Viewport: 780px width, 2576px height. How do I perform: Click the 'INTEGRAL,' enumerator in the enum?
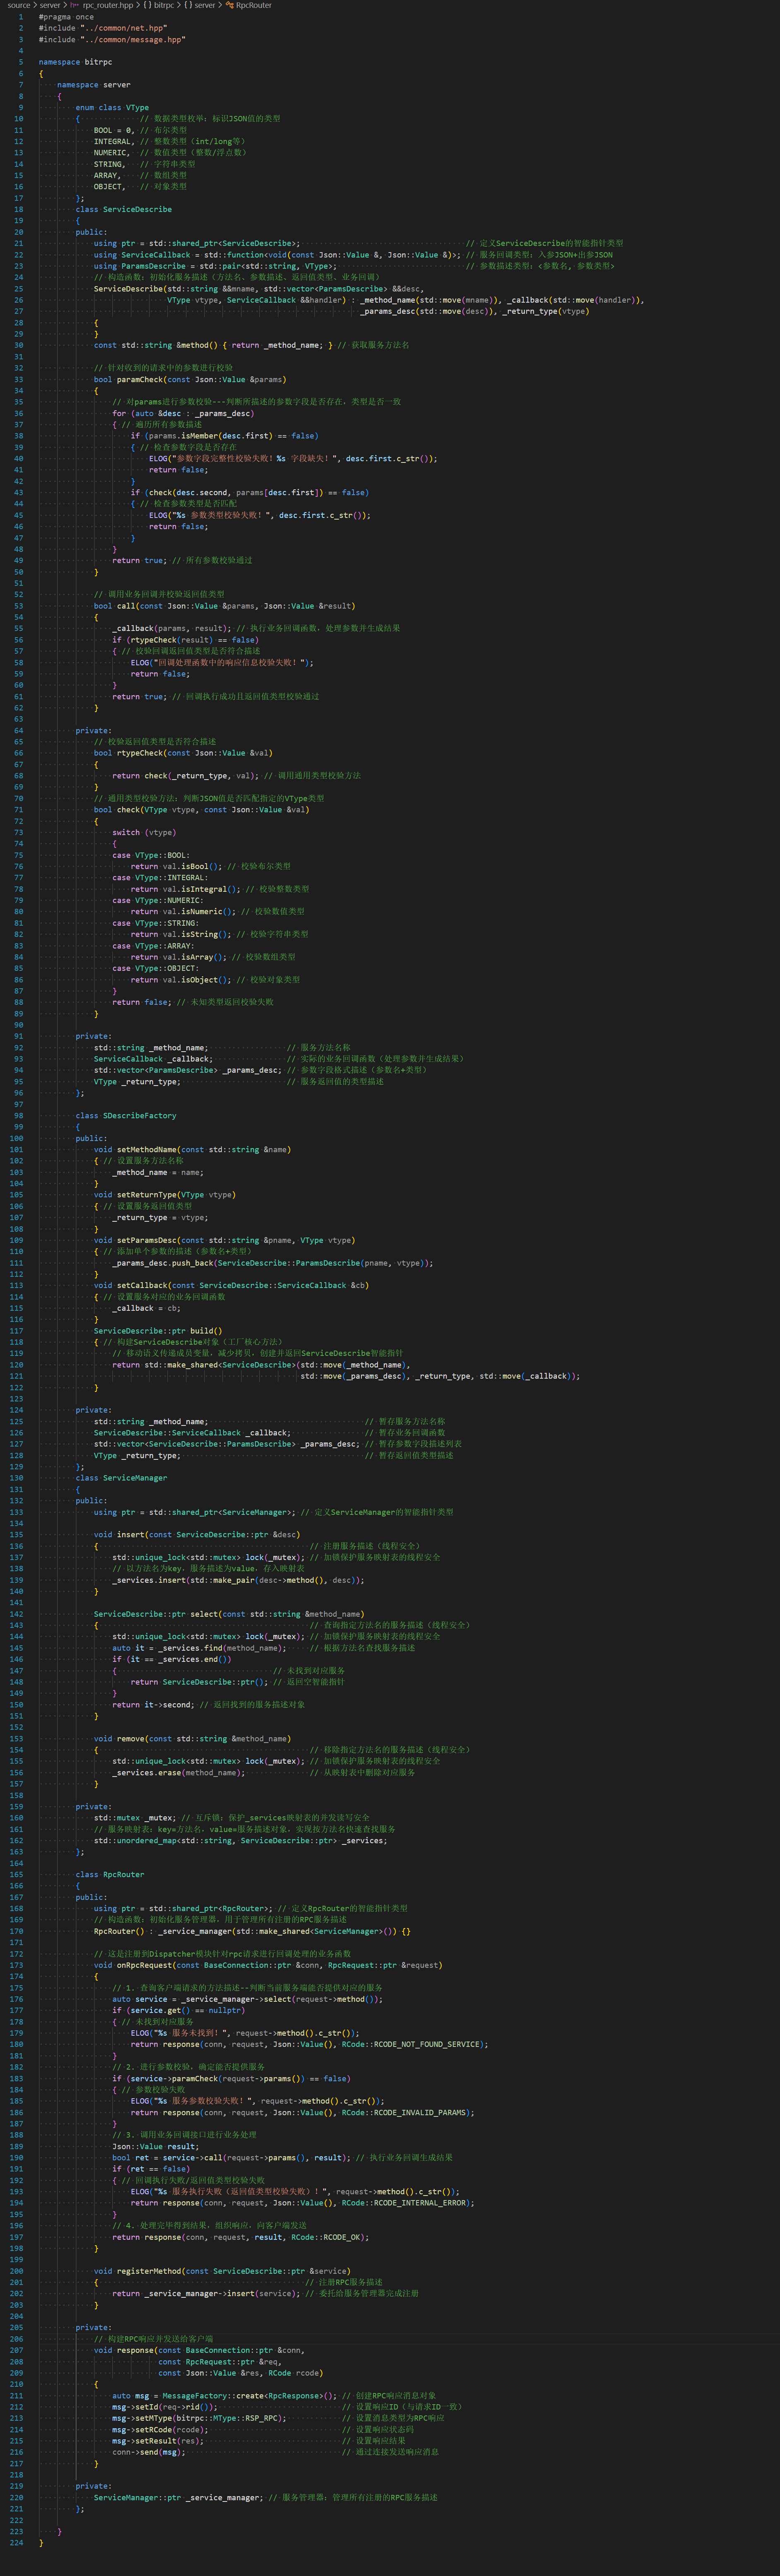pyautogui.click(x=114, y=141)
